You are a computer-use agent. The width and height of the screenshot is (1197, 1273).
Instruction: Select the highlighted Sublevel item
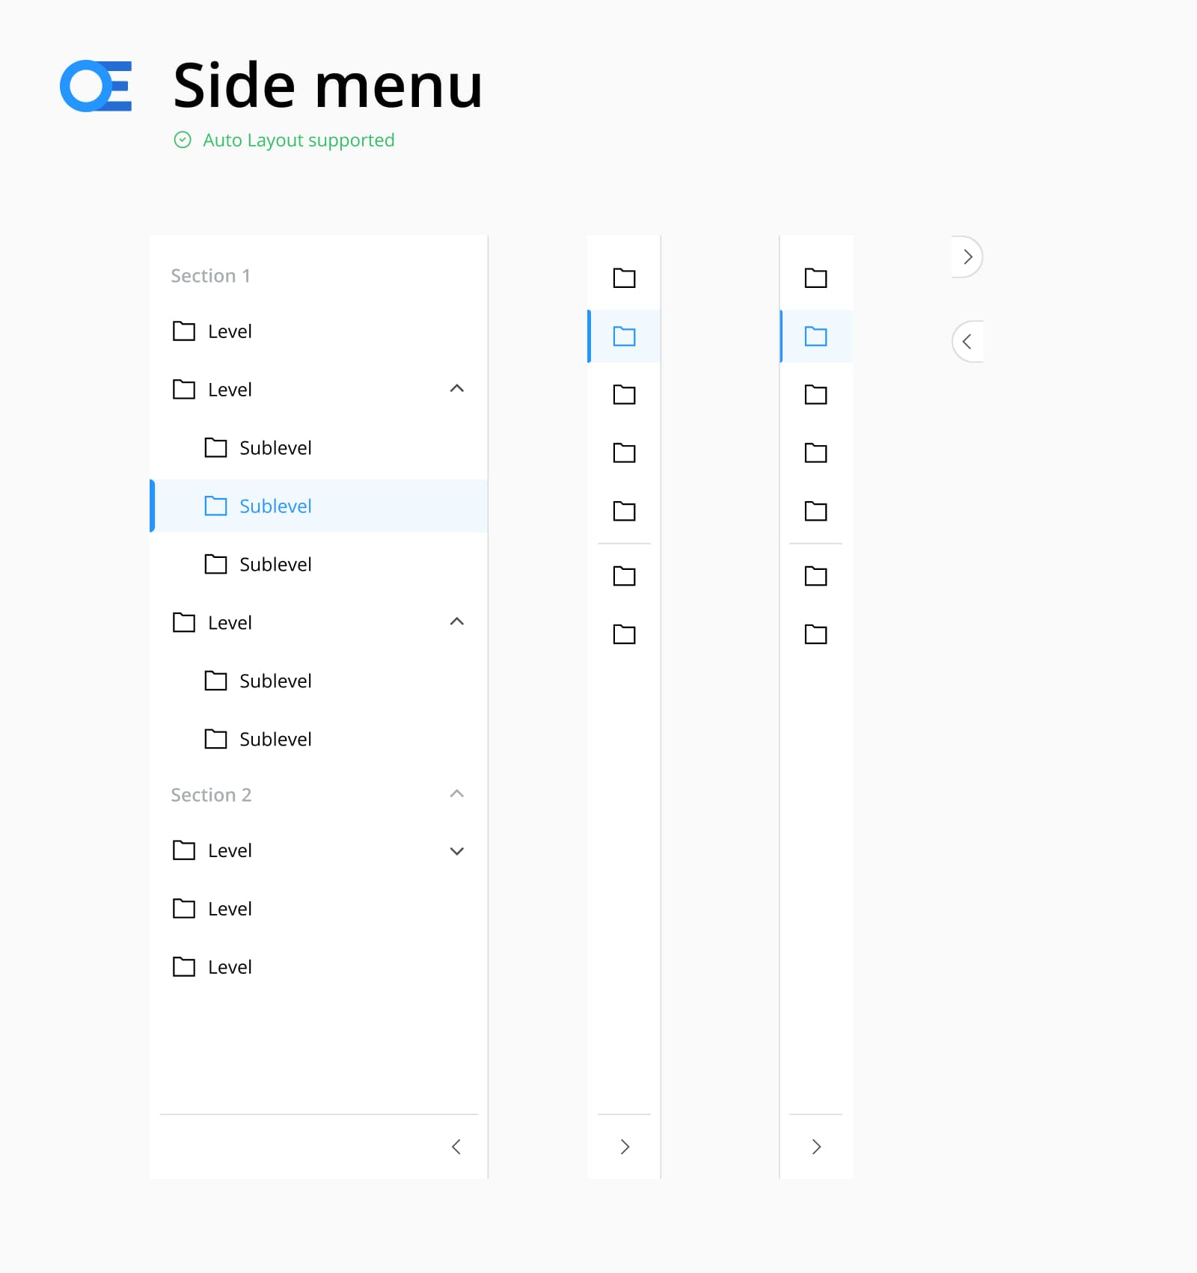[275, 506]
